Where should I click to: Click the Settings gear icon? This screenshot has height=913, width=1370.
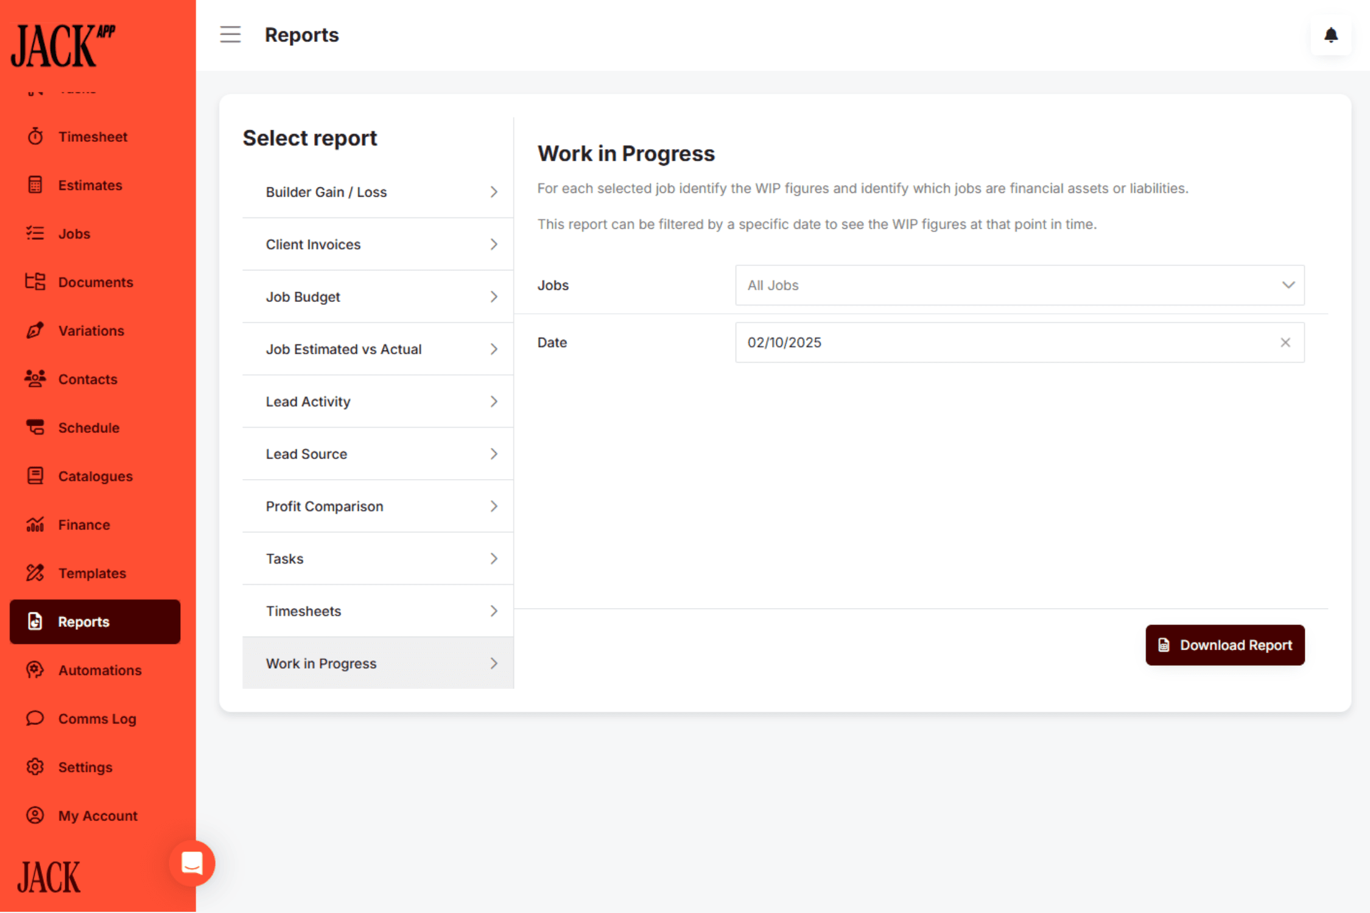(35, 767)
